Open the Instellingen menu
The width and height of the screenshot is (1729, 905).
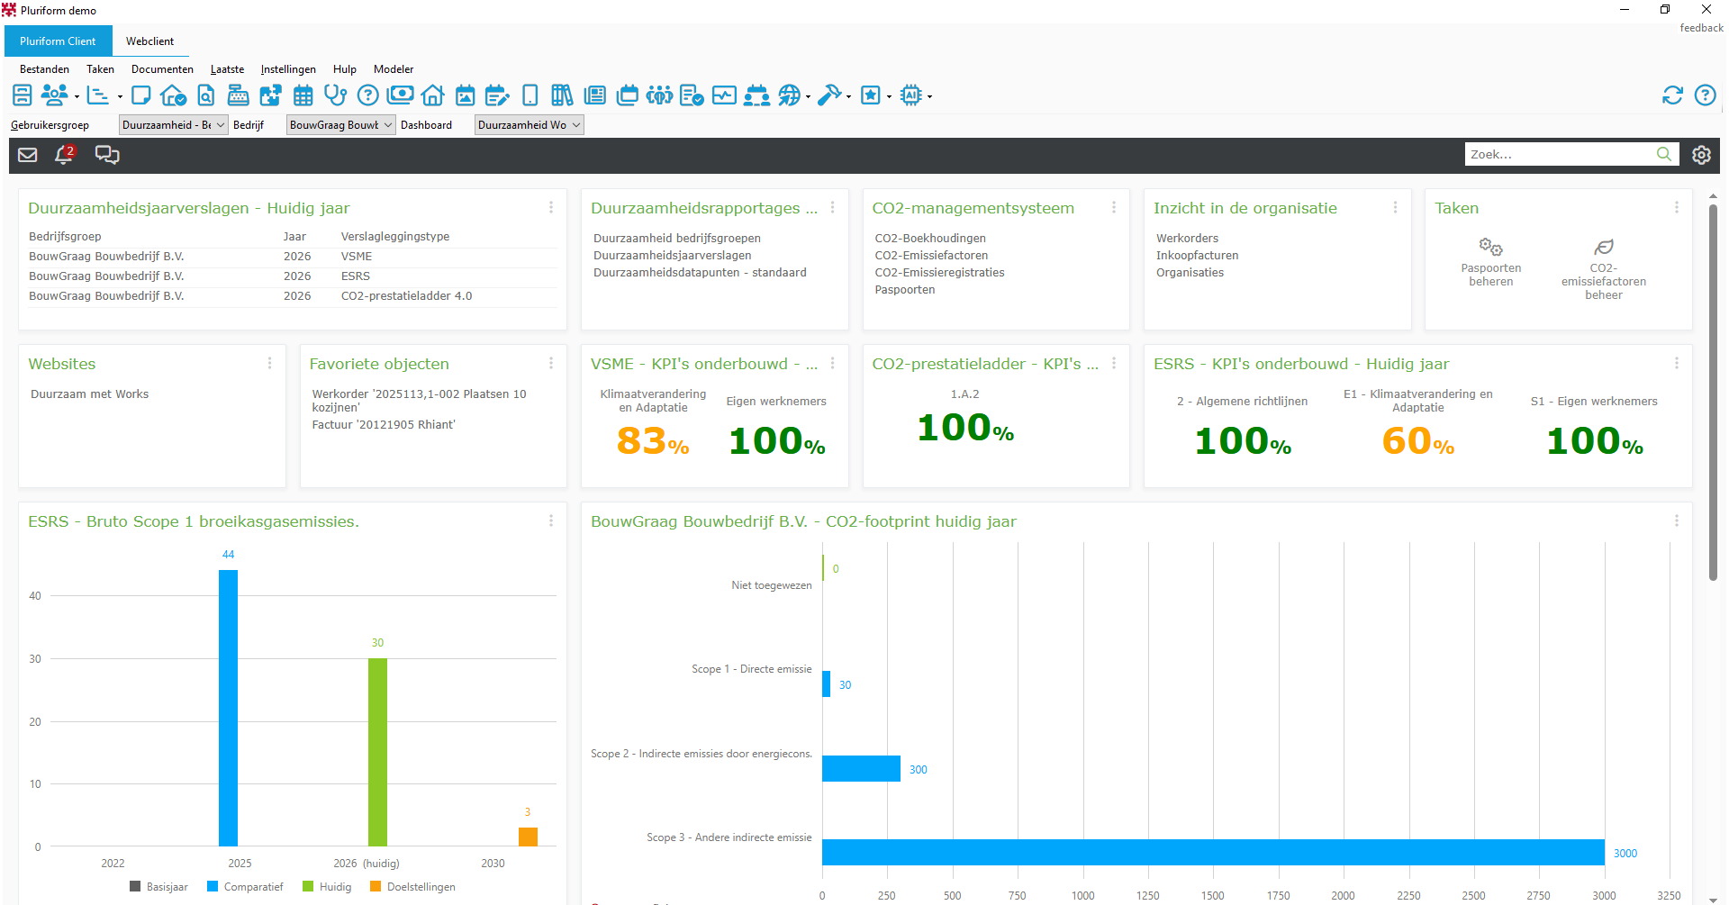288,69
